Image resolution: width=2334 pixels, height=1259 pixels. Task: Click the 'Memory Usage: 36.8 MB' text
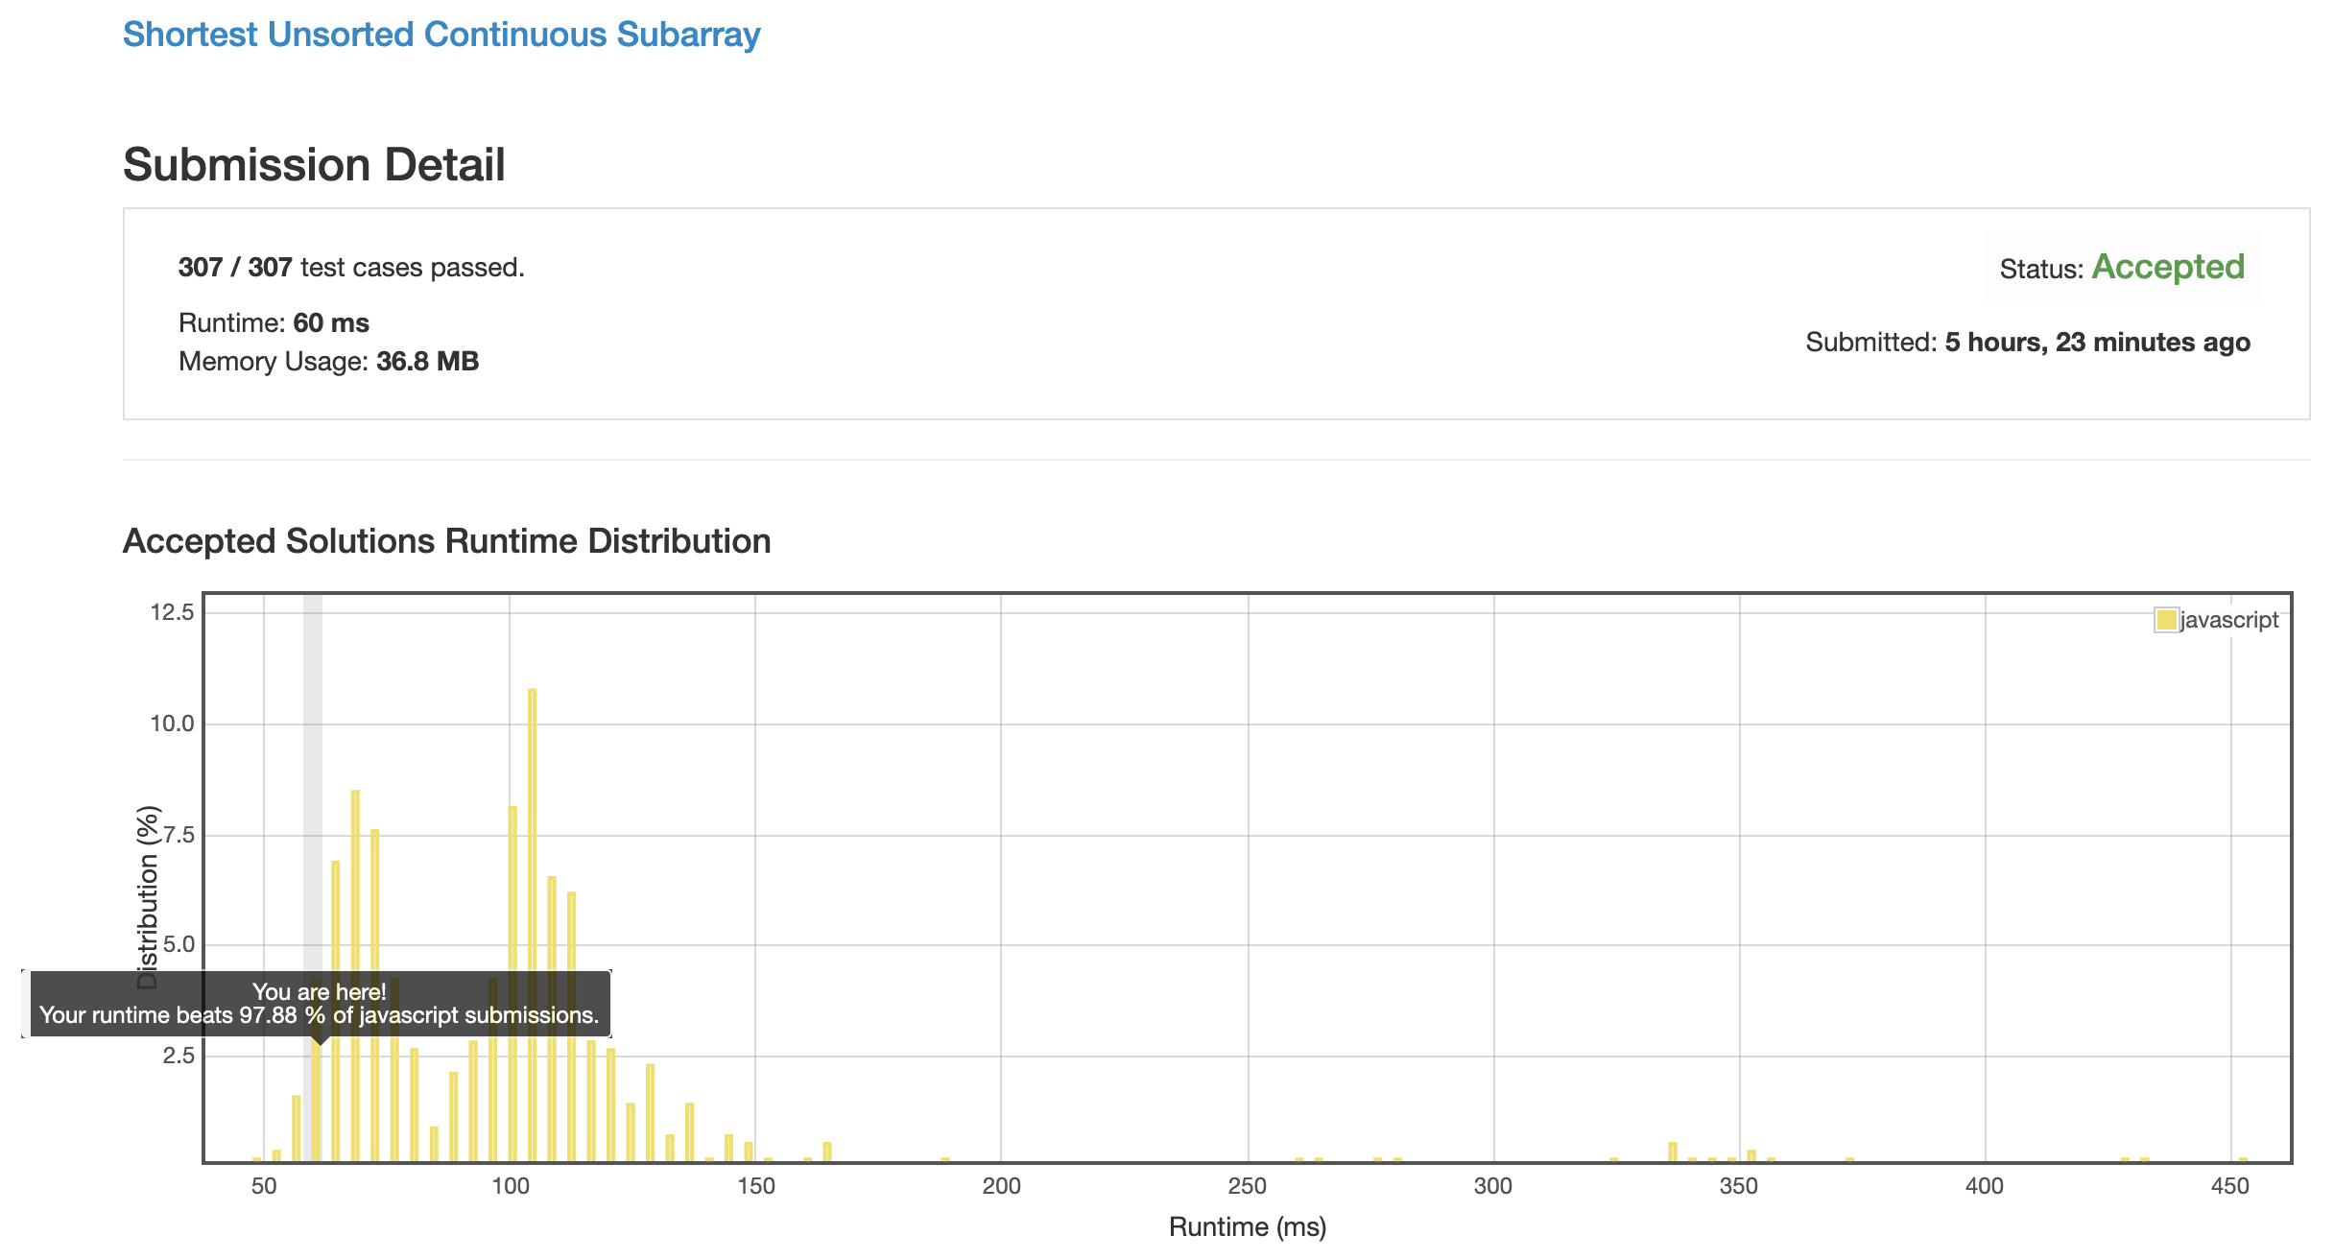pyautogui.click(x=328, y=361)
